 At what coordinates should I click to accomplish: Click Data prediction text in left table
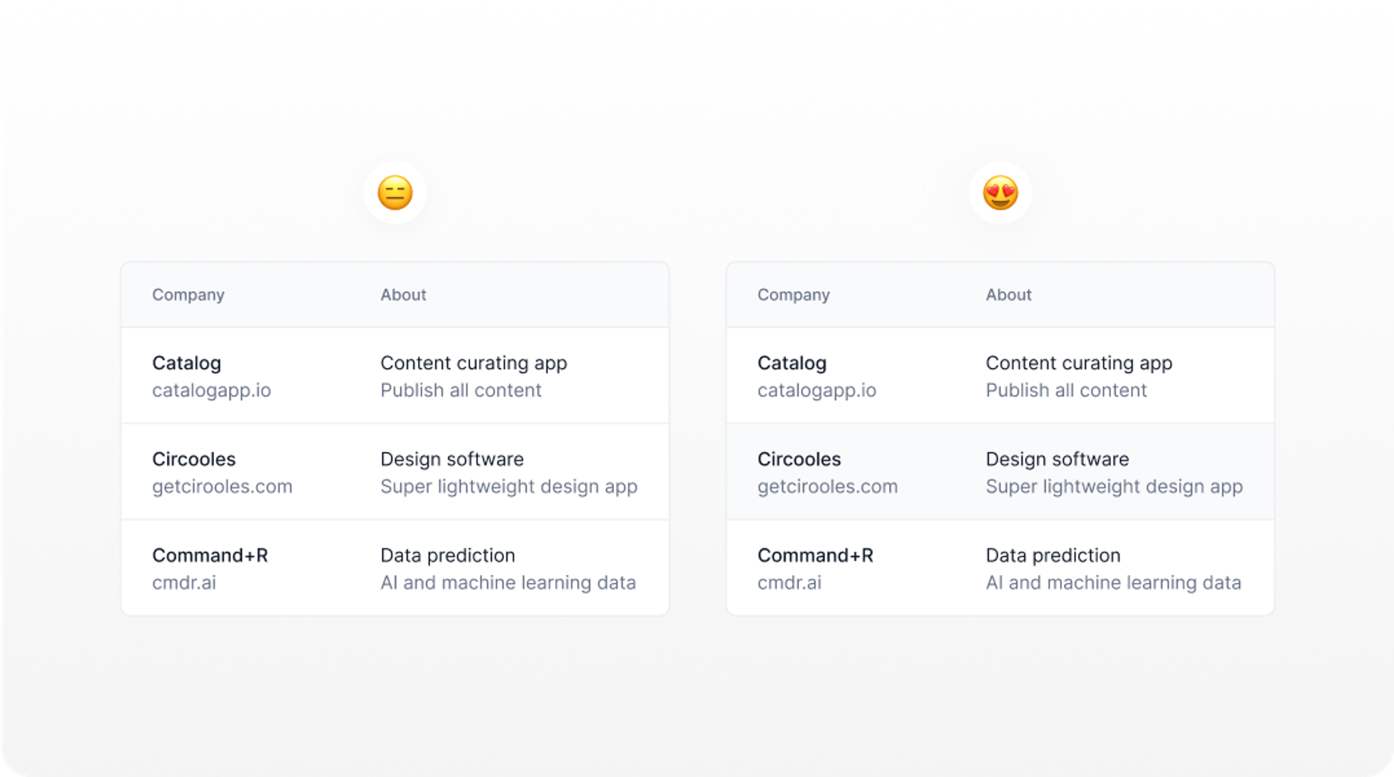click(448, 555)
